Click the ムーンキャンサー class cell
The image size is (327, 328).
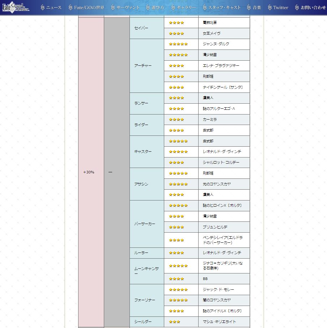(146, 271)
